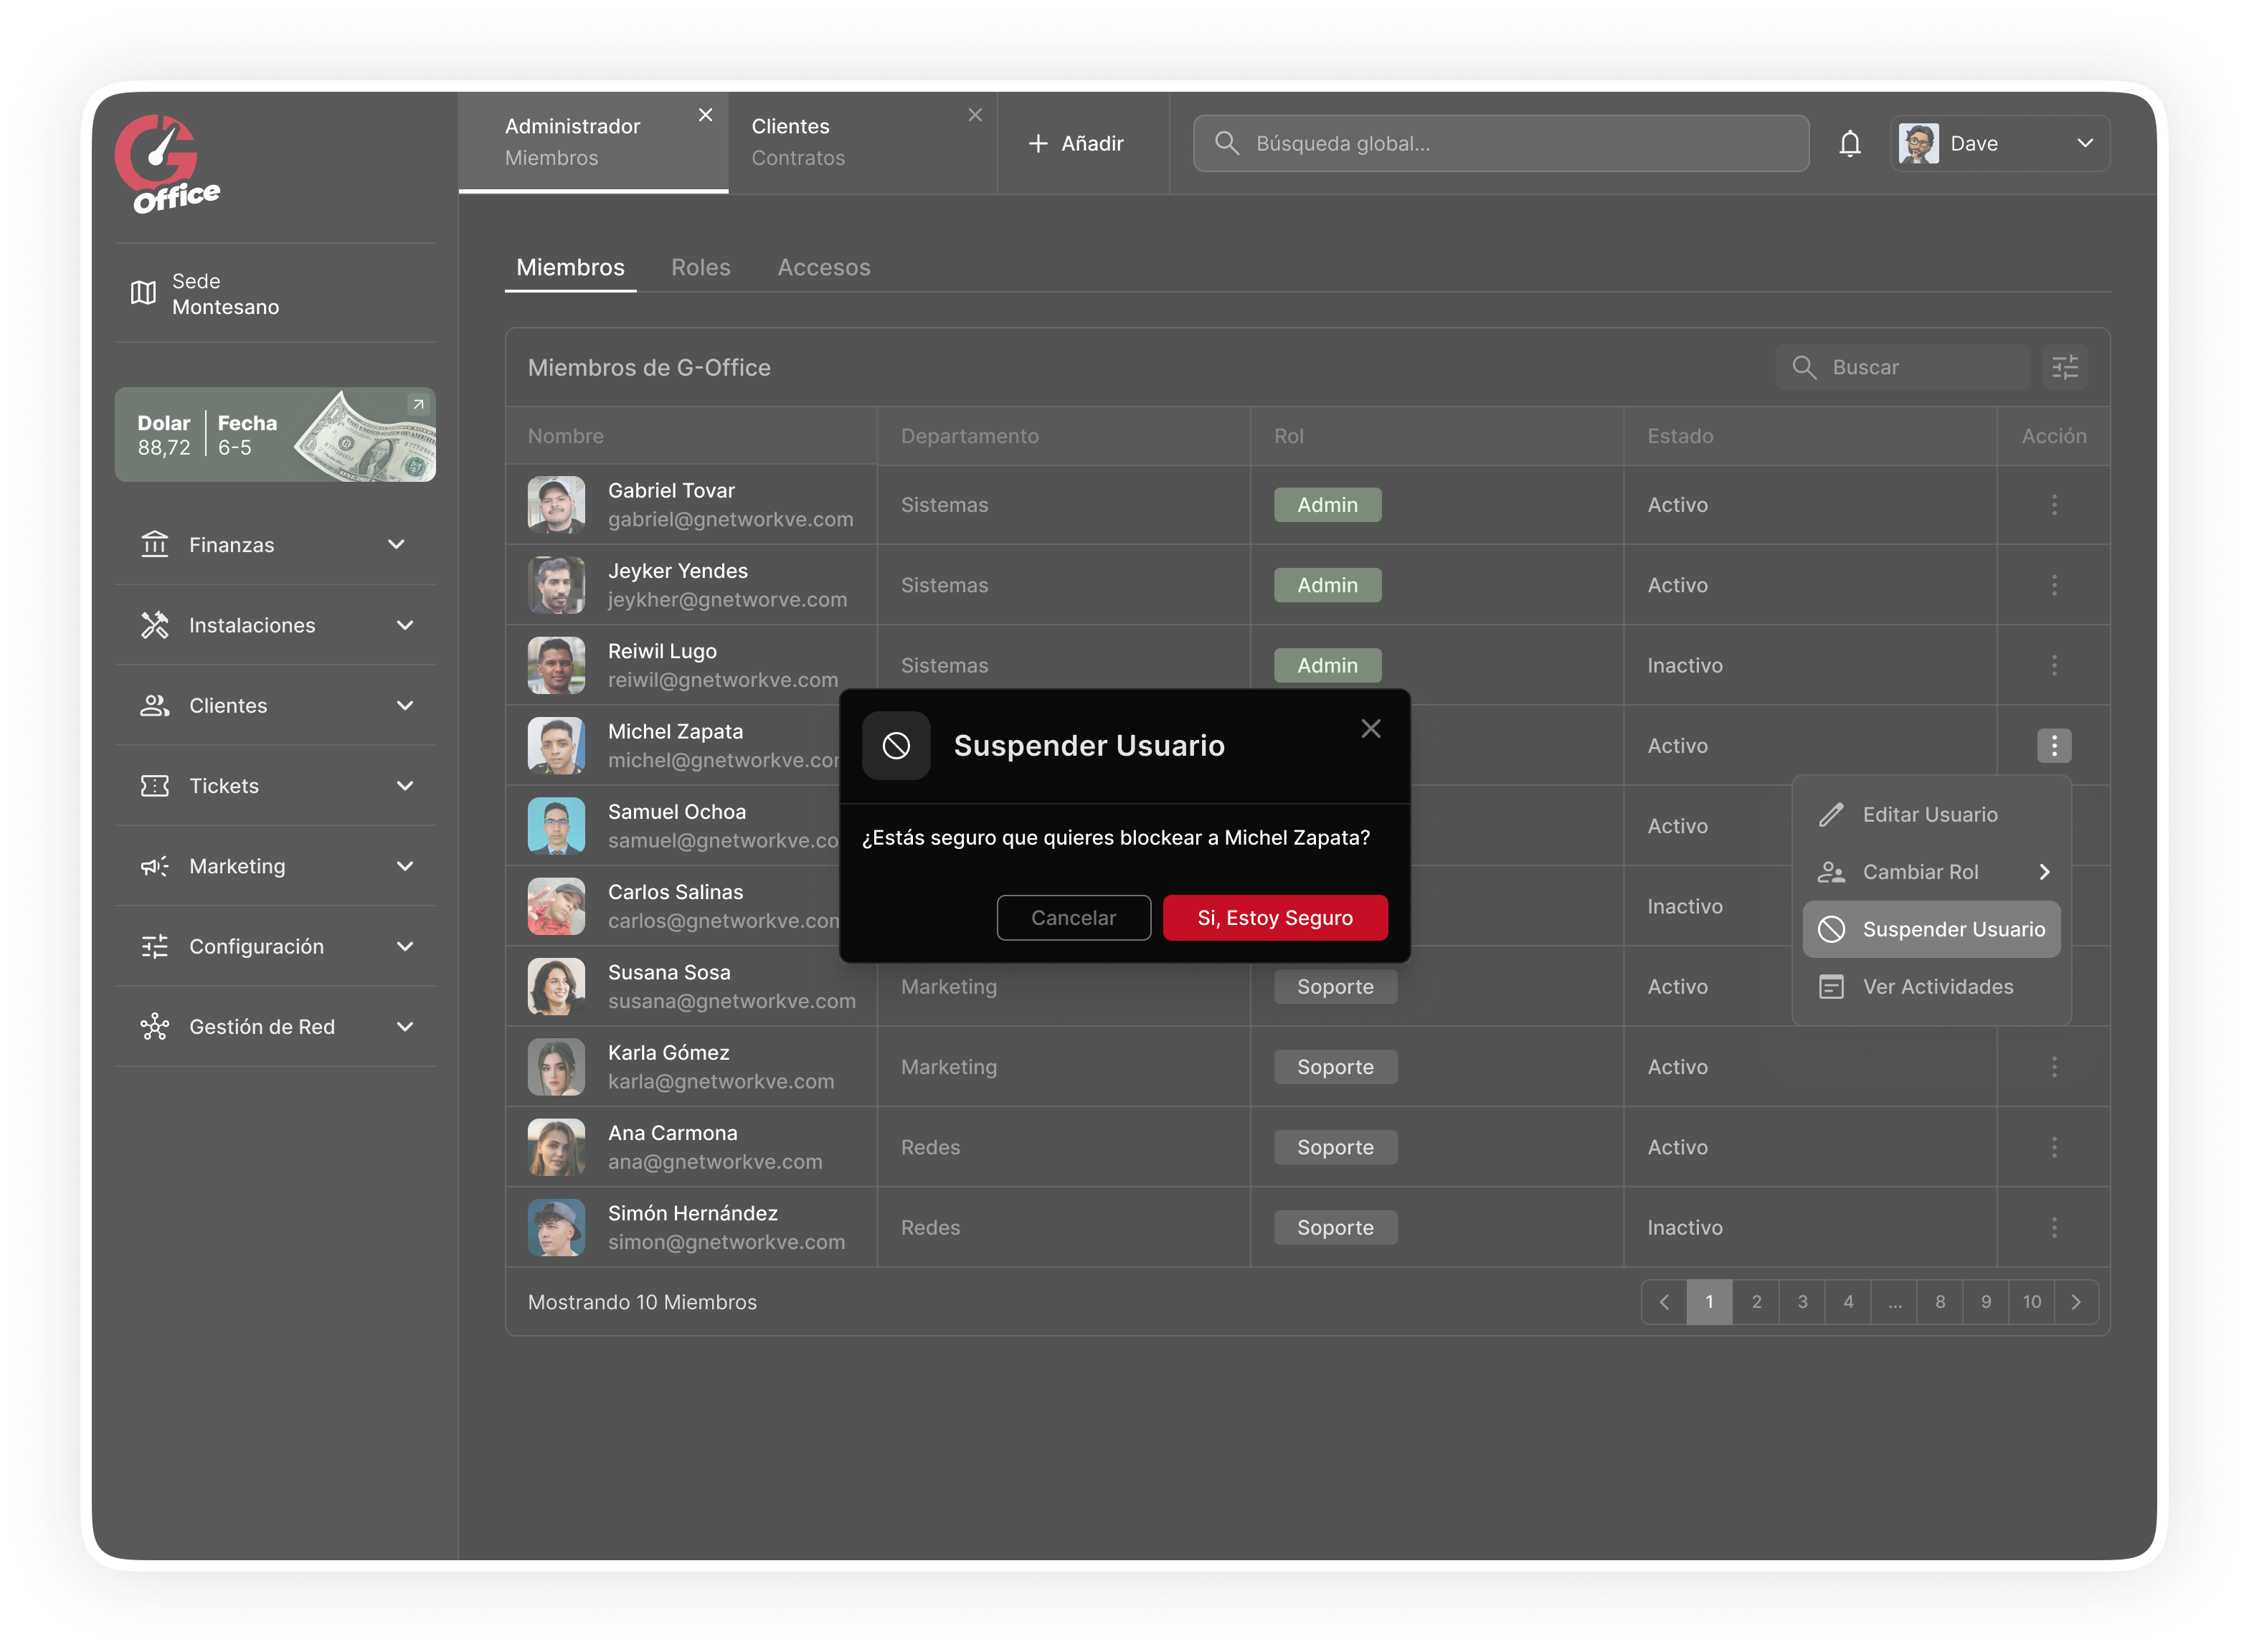
Task: Click the Inactivo status for Reiwil Lugo
Action: 1684,666
